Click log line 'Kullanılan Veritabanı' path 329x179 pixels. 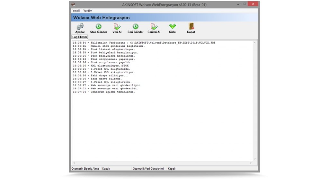(x=144, y=43)
